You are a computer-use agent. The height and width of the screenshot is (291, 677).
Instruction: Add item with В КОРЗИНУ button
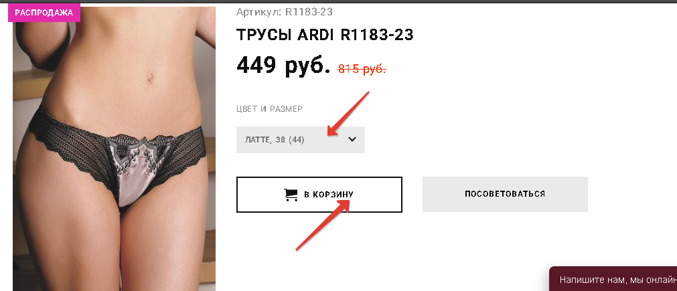click(x=319, y=195)
